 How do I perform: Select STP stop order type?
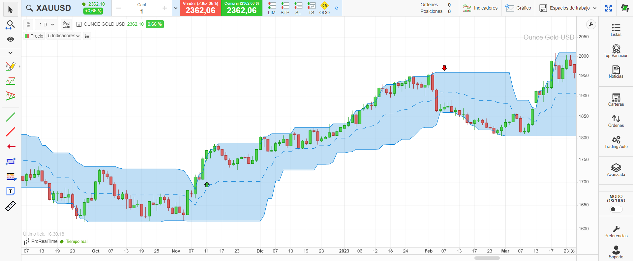(285, 8)
